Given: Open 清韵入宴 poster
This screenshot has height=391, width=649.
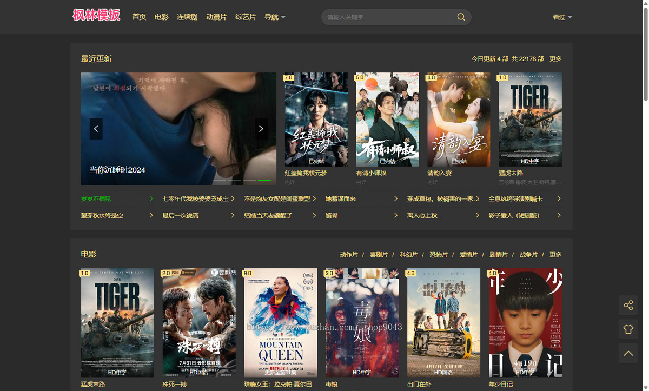Looking at the screenshot, I should (x=459, y=120).
